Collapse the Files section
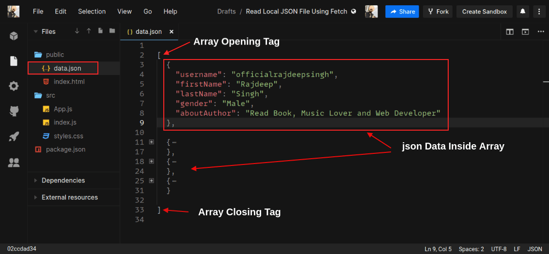This screenshot has width=549, height=254. (35, 31)
